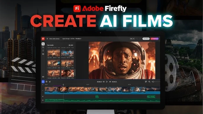Click the playhead marker on the timeline ruler
The image size is (203, 114).
click(x=63, y=84)
